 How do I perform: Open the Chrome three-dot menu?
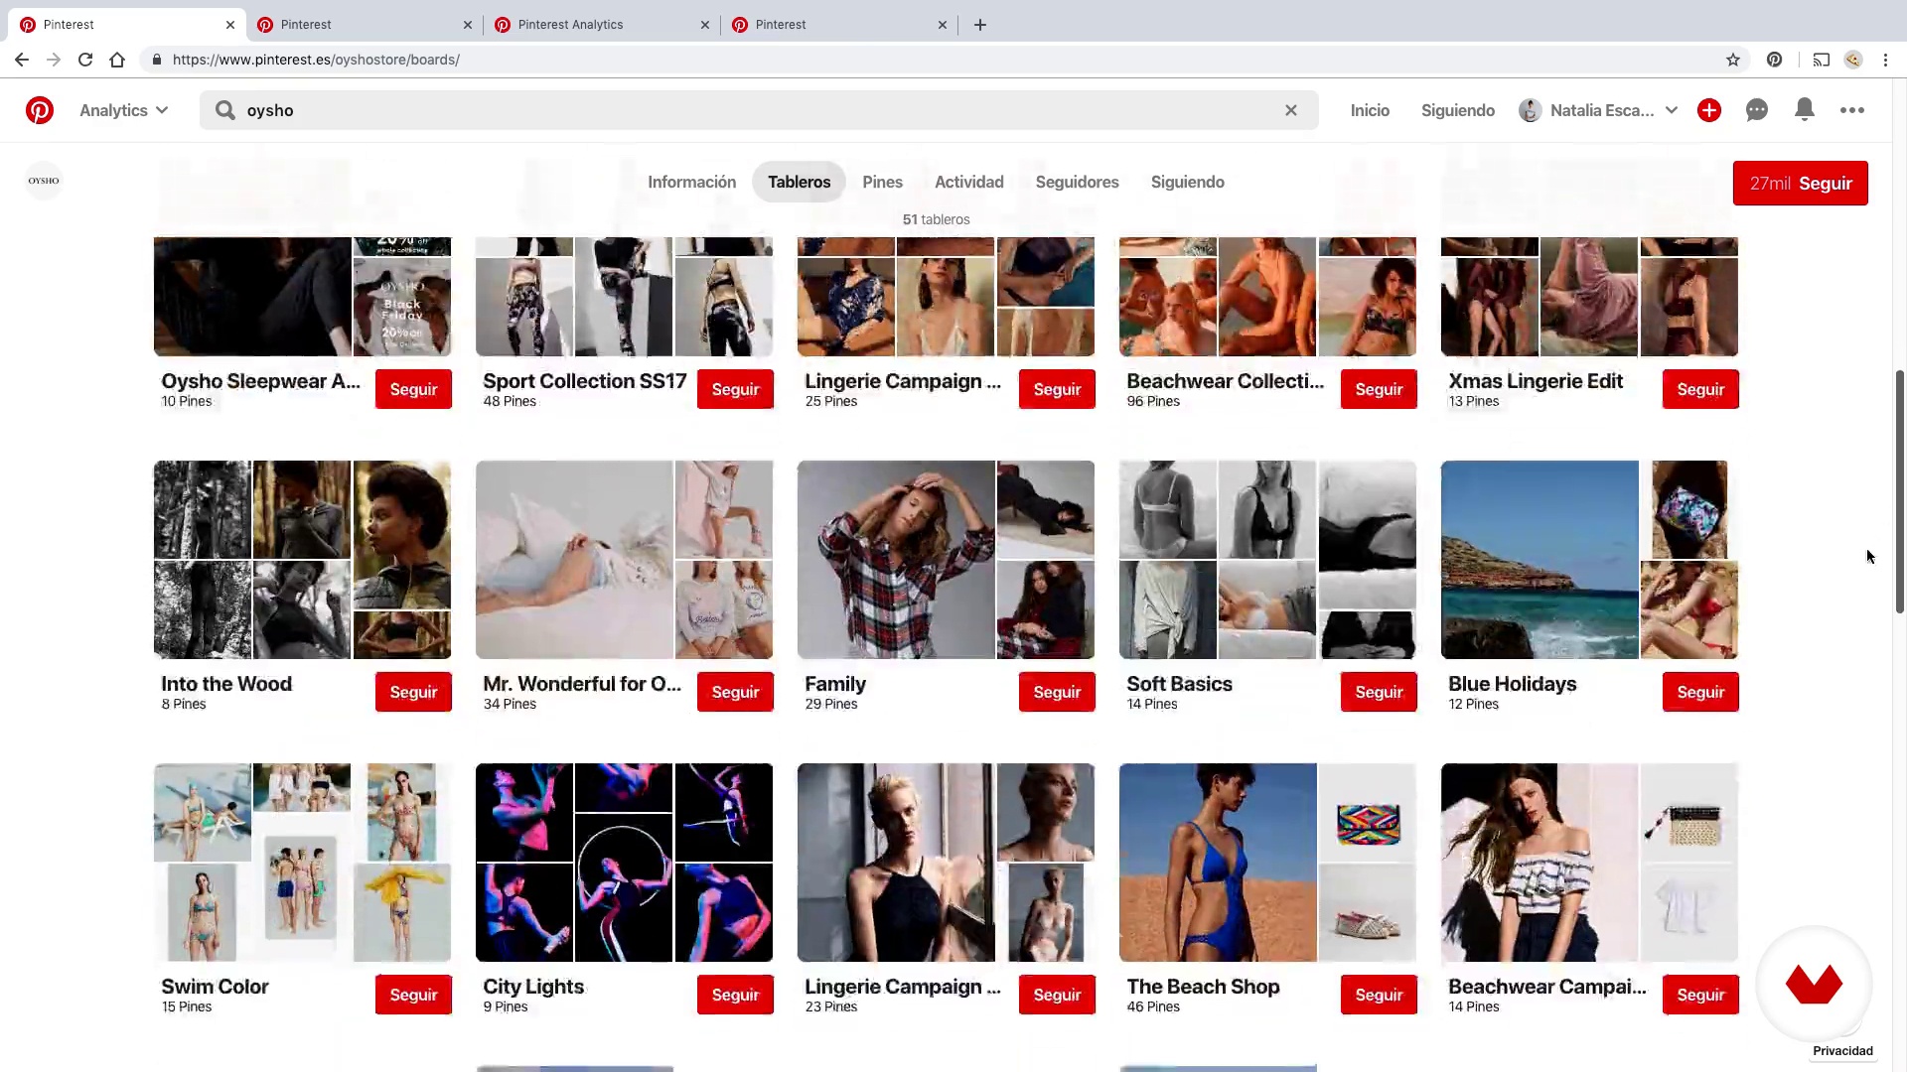[1885, 60]
